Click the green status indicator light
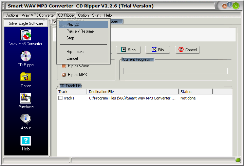This screenshot has width=244, height=166. point(238,160)
